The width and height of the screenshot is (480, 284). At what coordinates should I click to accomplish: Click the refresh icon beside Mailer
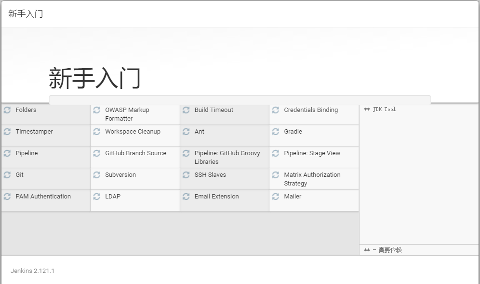[276, 197]
